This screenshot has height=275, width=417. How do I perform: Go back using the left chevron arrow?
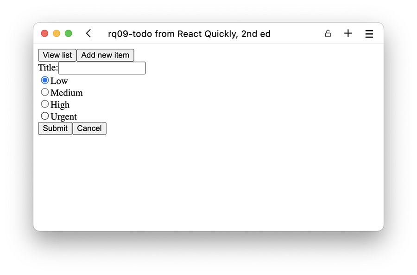[x=88, y=33]
